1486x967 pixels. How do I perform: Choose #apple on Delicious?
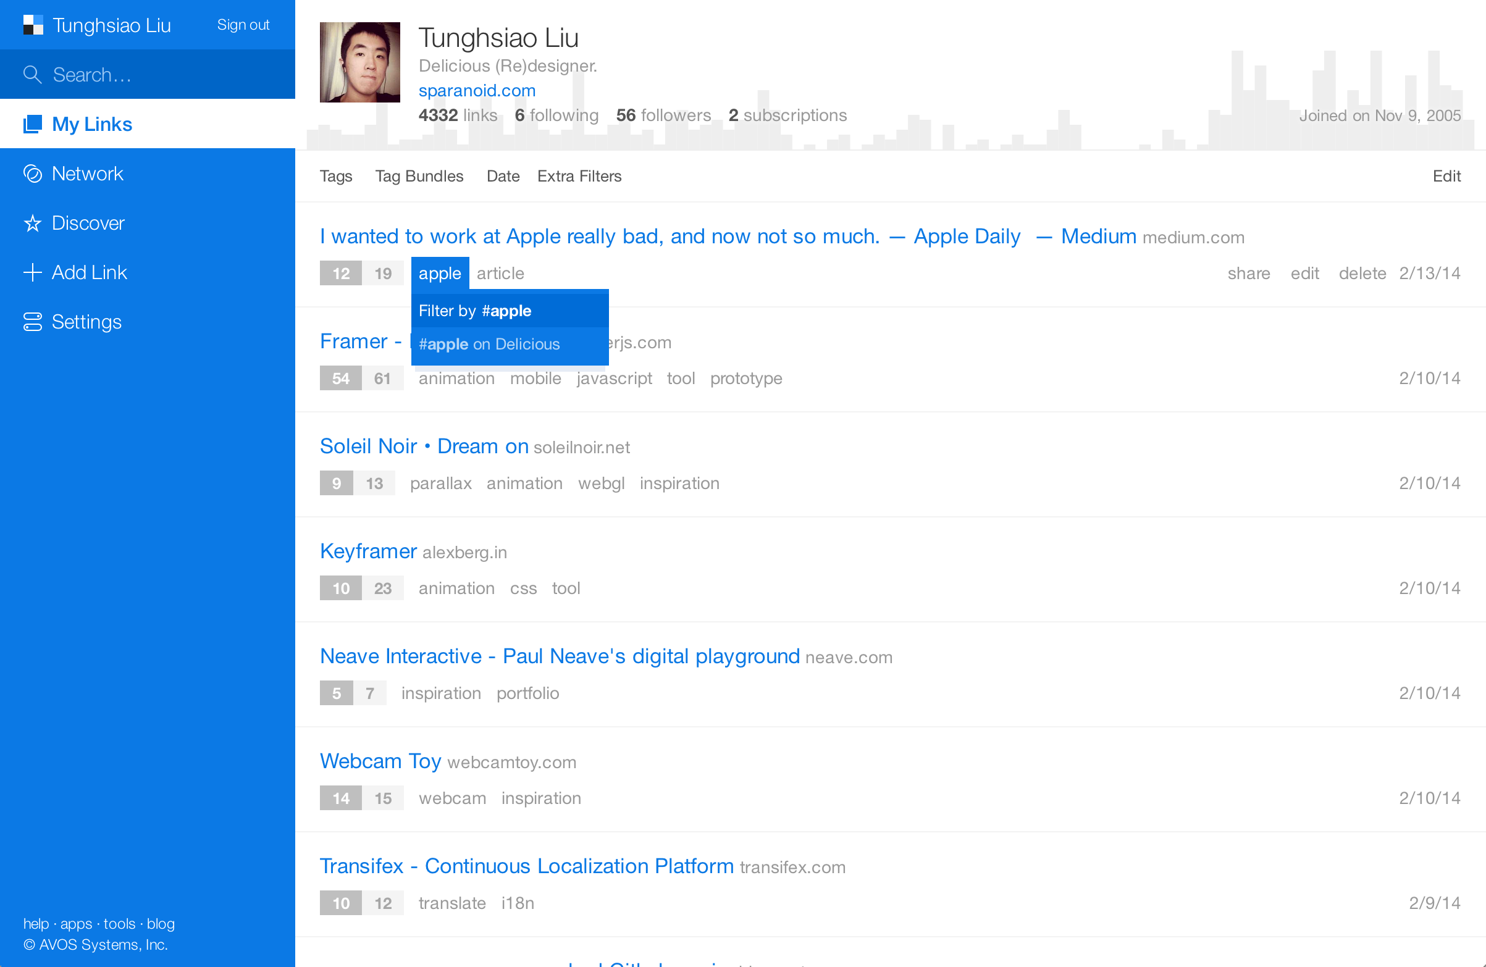(510, 345)
